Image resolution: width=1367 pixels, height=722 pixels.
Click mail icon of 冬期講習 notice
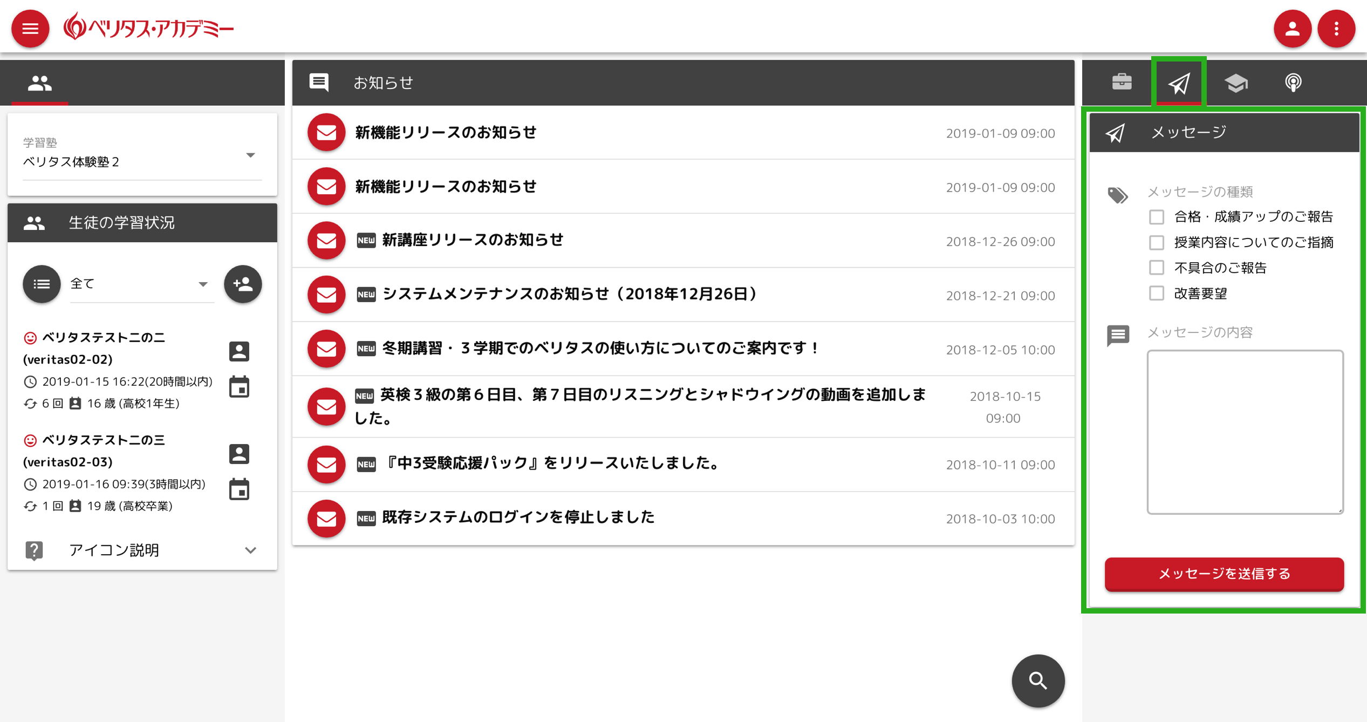pyautogui.click(x=326, y=349)
